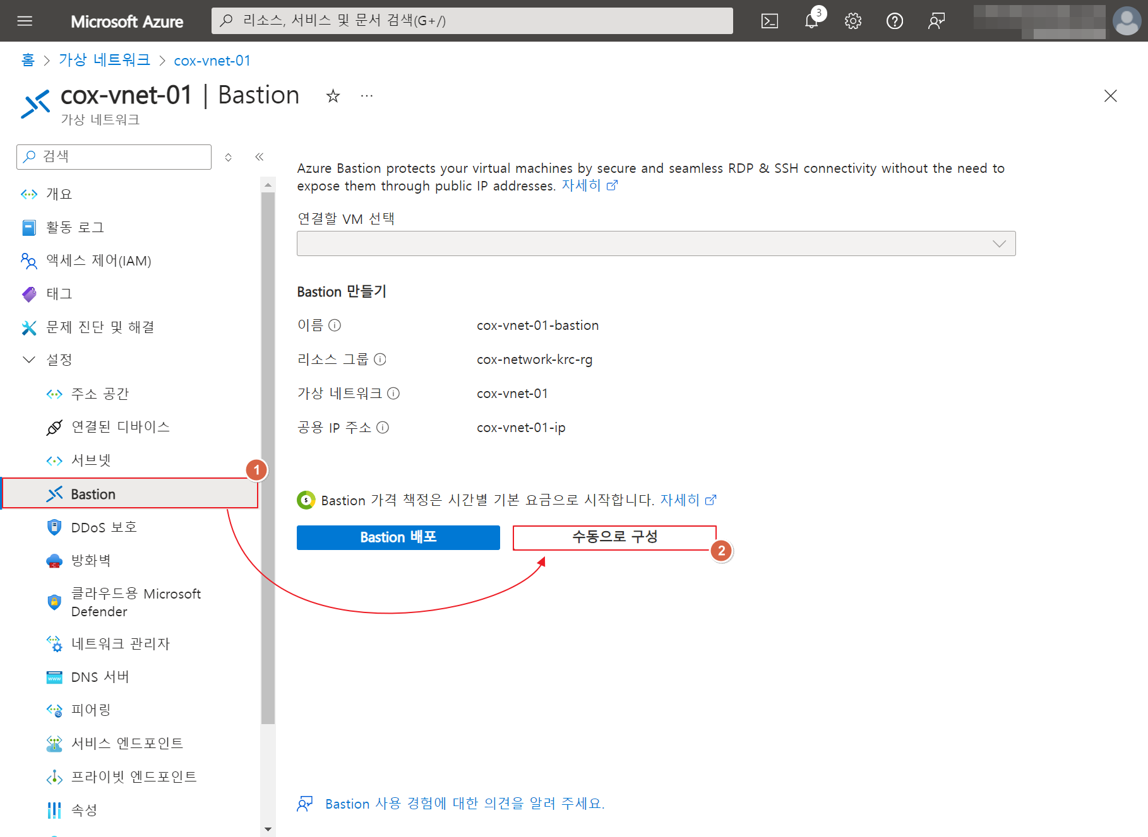This screenshot has height=837, width=1148.
Task: Click the sidebar scrollbar down arrow
Action: pyautogui.click(x=268, y=829)
